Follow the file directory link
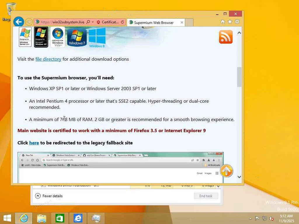The width and height of the screenshot is (299, 224). click(48, 59)
